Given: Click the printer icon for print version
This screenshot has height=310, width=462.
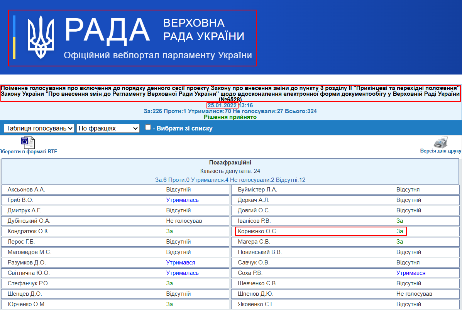Looking at the screenshot, I should click(441, 142).
